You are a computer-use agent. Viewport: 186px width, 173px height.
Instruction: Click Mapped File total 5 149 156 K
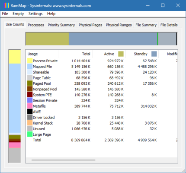pyautogui.click(x=81, y=67)
